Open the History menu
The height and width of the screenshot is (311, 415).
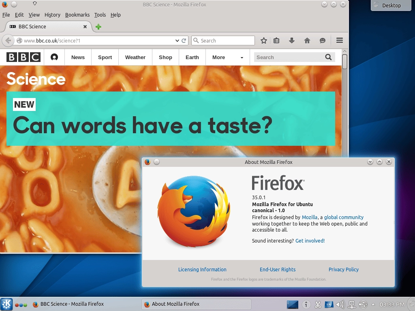pos(52,15)
